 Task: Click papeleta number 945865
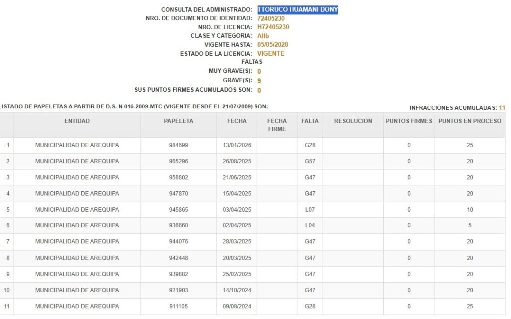click(x=178, y=210)
